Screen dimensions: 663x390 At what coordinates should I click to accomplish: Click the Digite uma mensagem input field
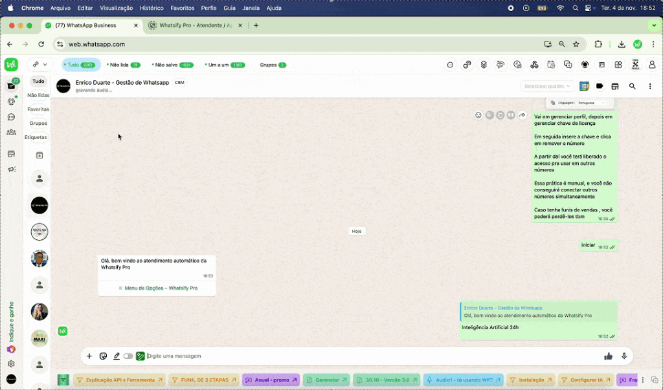(369, 356)
